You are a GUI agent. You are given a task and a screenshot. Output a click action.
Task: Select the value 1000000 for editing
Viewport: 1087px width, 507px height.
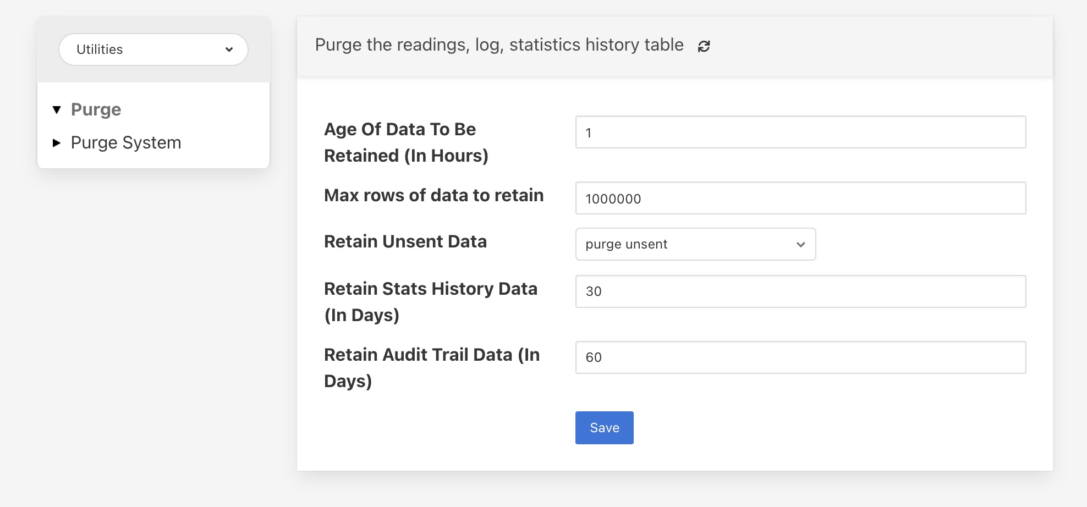613,199
